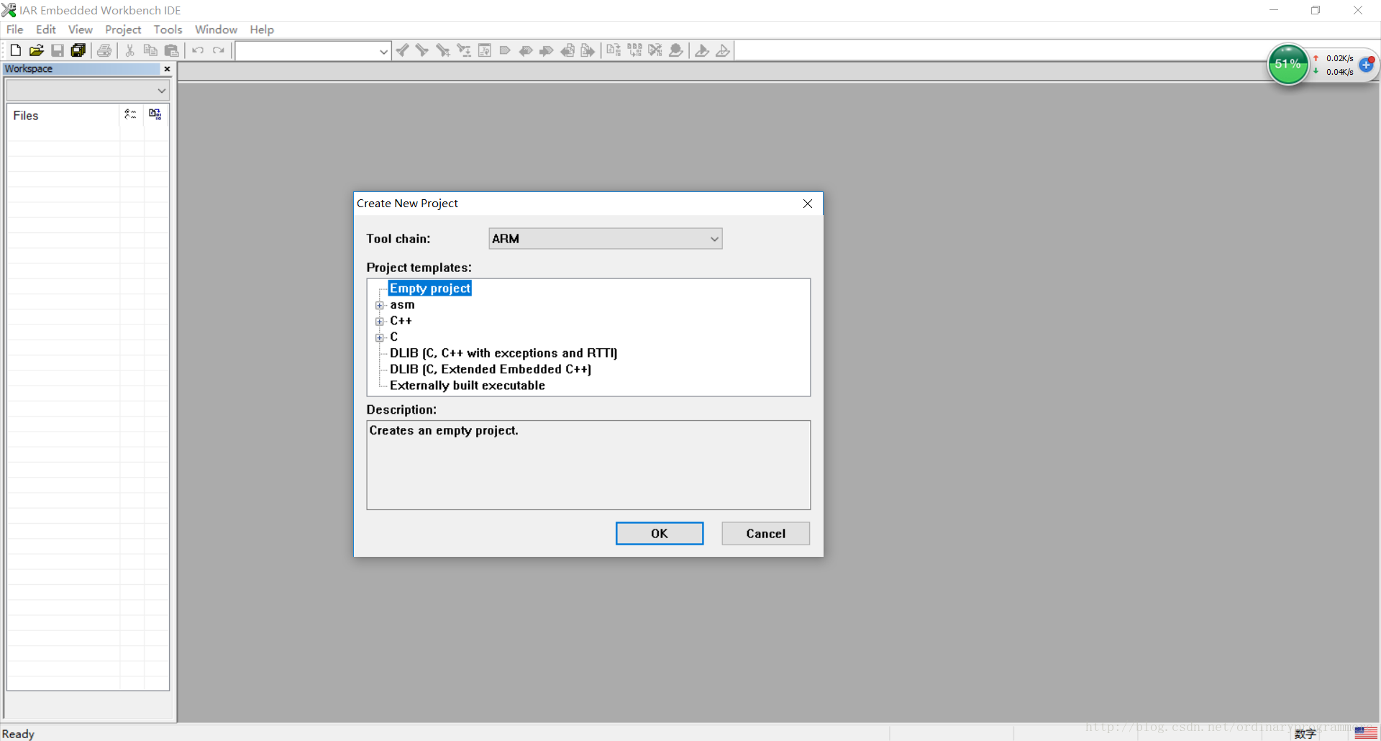Expand the C template node
The image size is (1381, 741).
coord(380,337)
